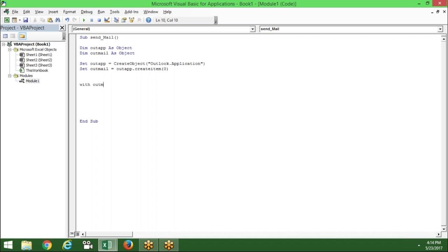Click the Paste clipboard icon
Image resolution: width=448 pixels, height=252 pixels.
click(50, 20)
